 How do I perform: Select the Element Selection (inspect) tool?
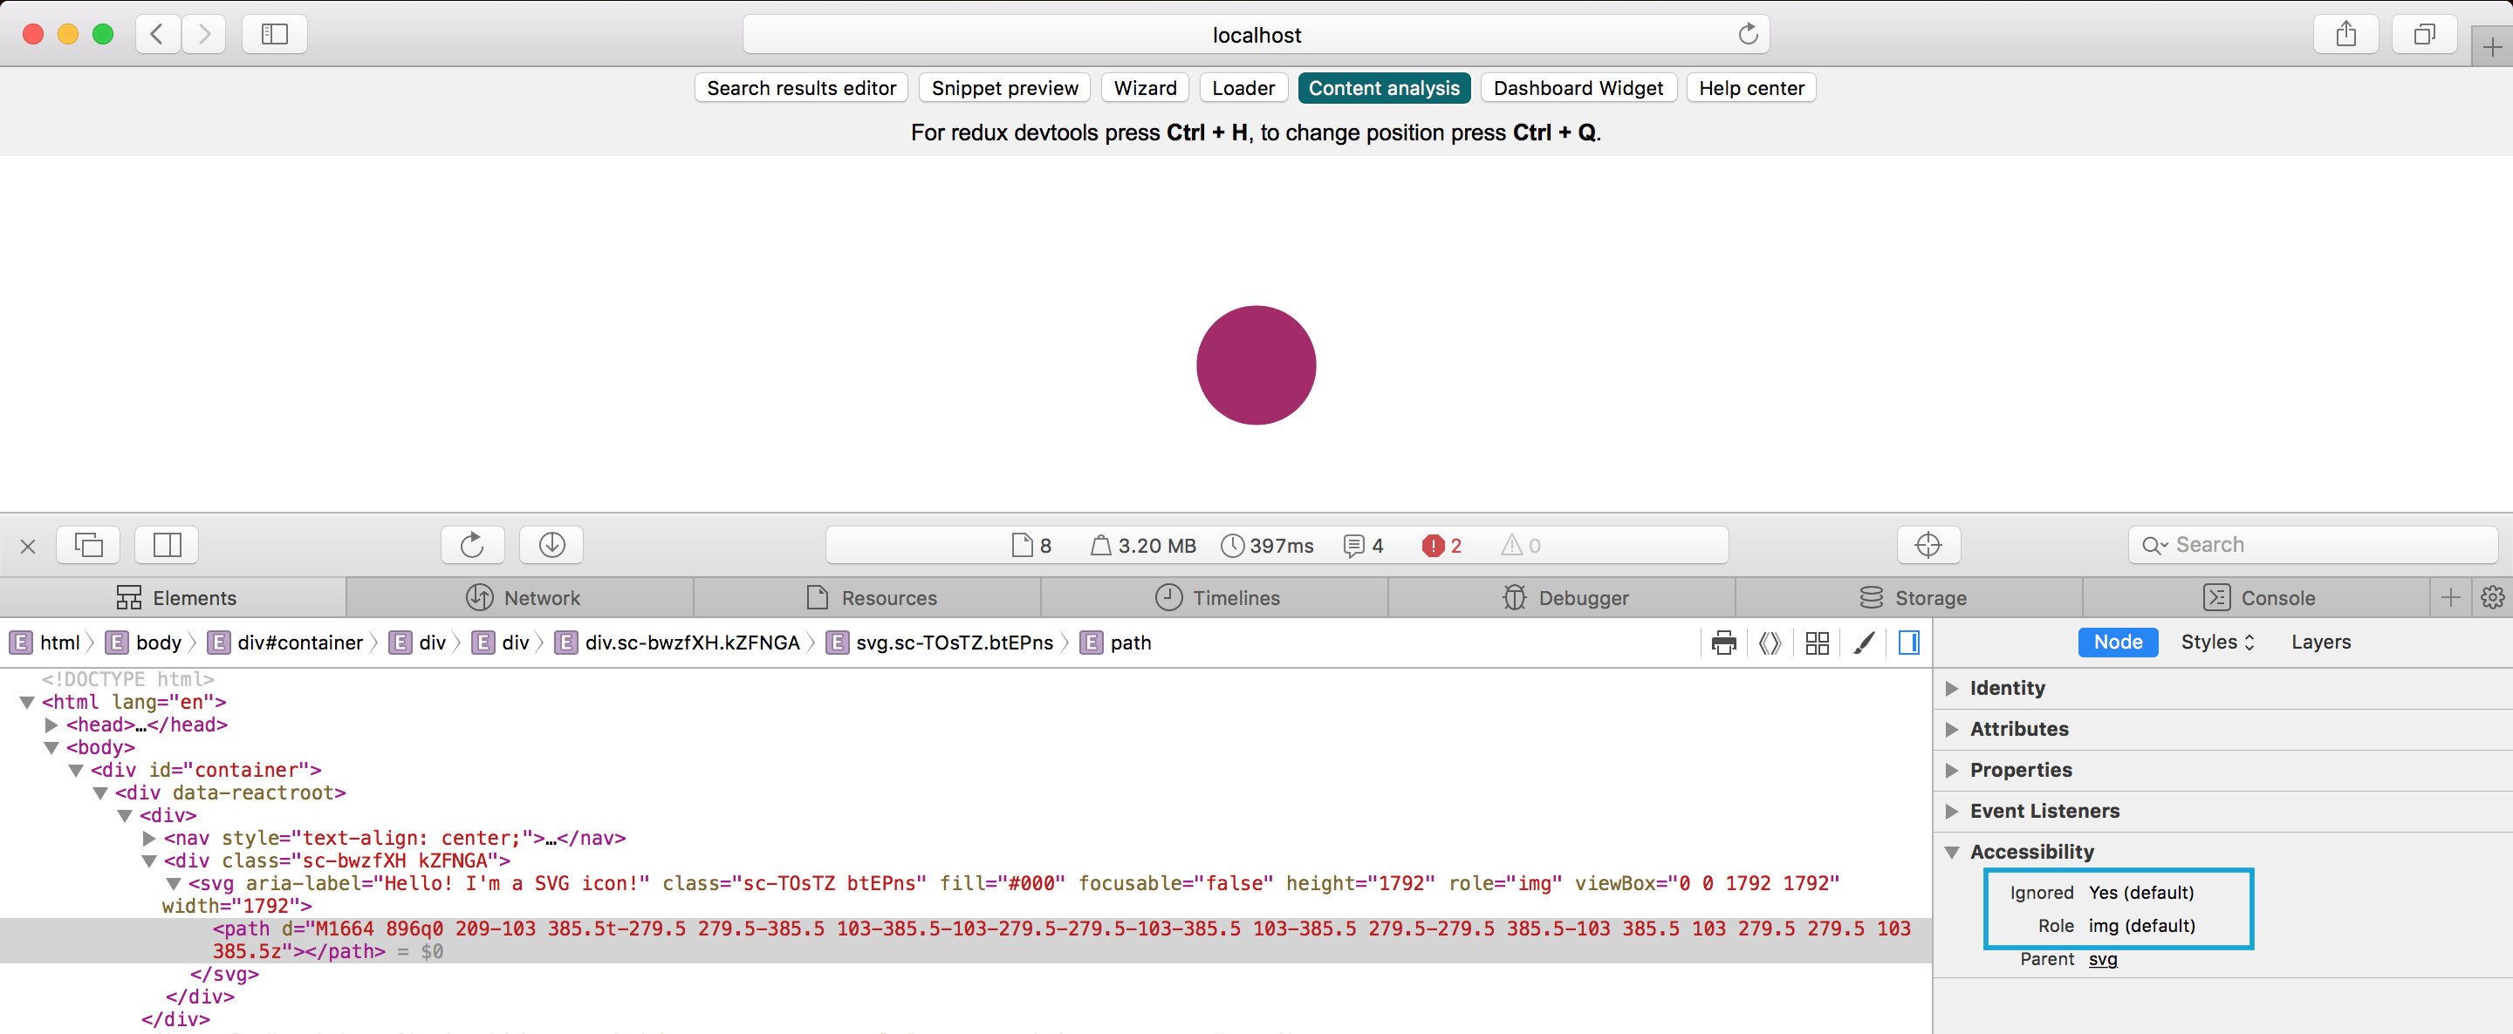[x=1928, y=545]
